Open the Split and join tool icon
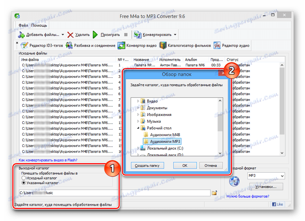 69,45
